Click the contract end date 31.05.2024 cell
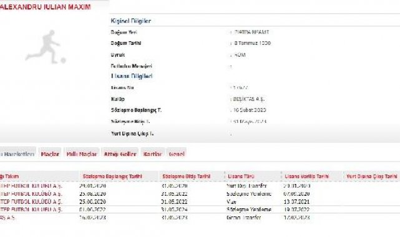400x237 pixels. tap(175, 210)
